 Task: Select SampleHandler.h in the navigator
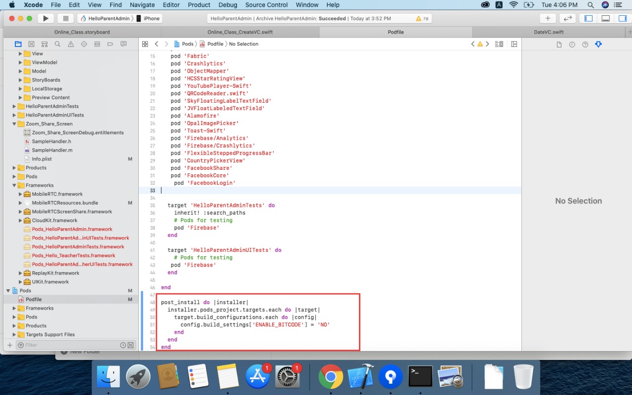51,142
